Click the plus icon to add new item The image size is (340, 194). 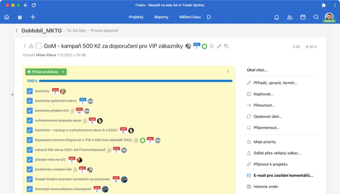(33, 17)
